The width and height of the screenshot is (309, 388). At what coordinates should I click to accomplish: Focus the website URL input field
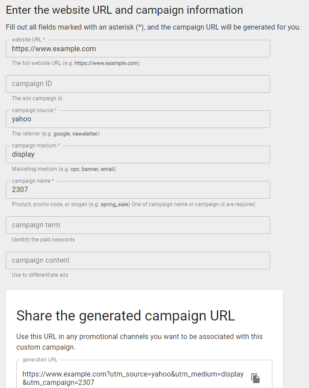point(138,49)
